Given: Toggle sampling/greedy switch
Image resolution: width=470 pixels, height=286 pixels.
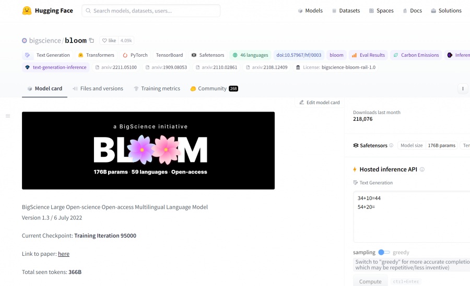Looking at the screenshot, I should tap(384, 252).
